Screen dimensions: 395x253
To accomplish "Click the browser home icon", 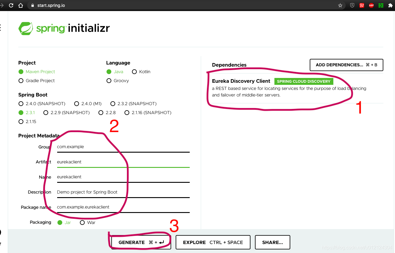I will [x=21, y=5].
